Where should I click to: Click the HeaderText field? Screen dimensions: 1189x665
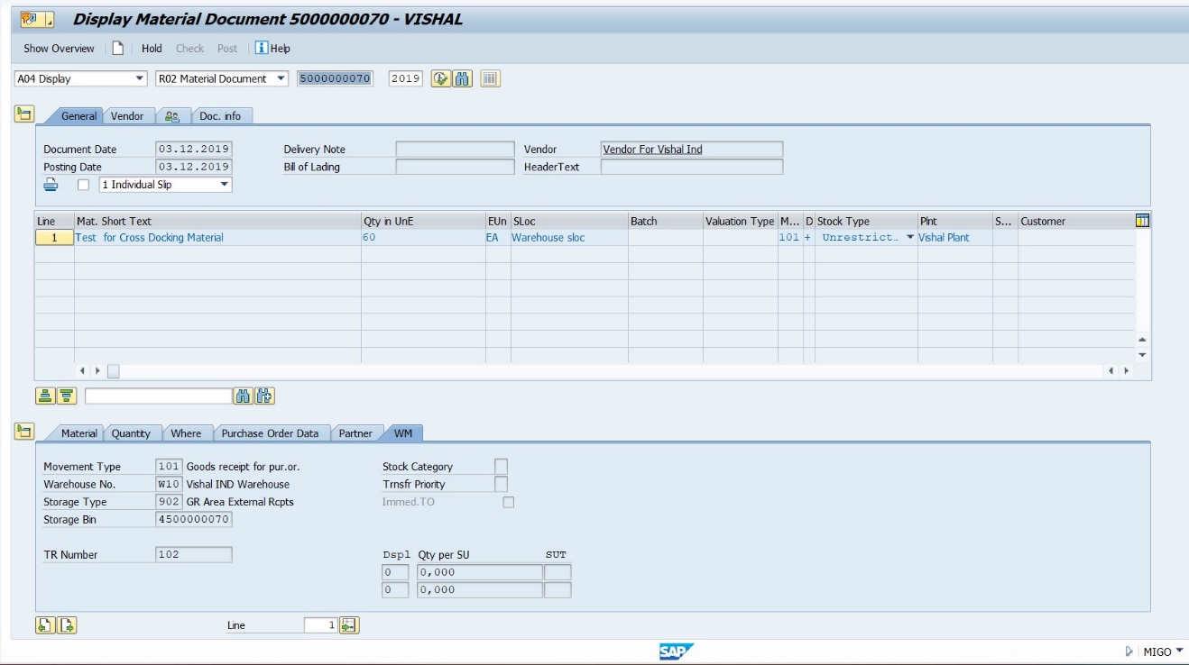(692, 167)
